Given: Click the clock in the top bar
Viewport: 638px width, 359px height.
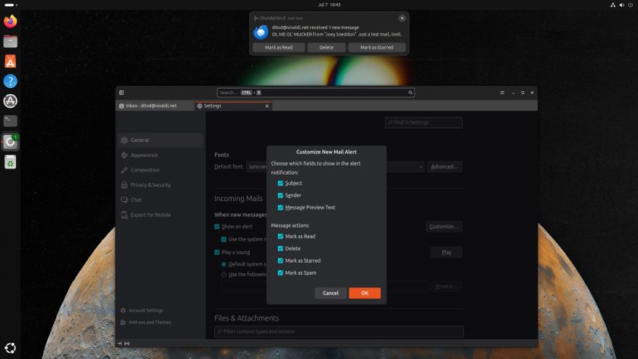Looking at the screenshot, I should [x=329, y=5].
